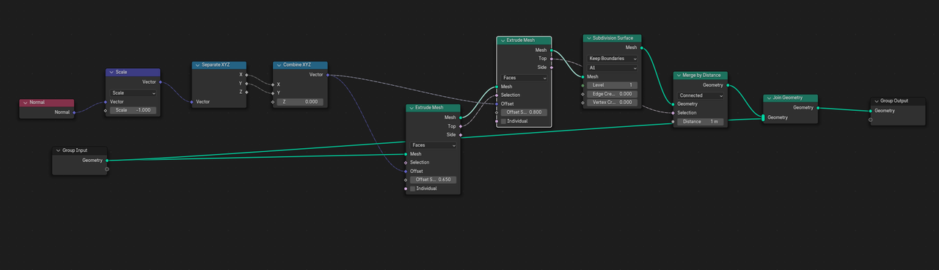Click the Z output socket of Separate XYZ

point(246,92)
